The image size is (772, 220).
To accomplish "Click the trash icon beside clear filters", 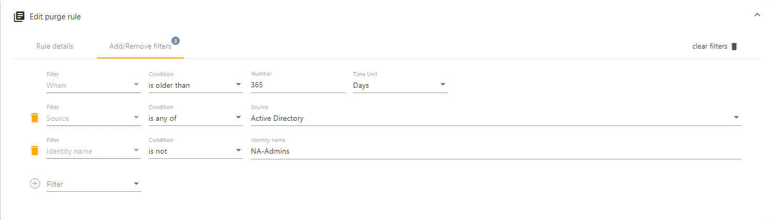I will 734,47.
